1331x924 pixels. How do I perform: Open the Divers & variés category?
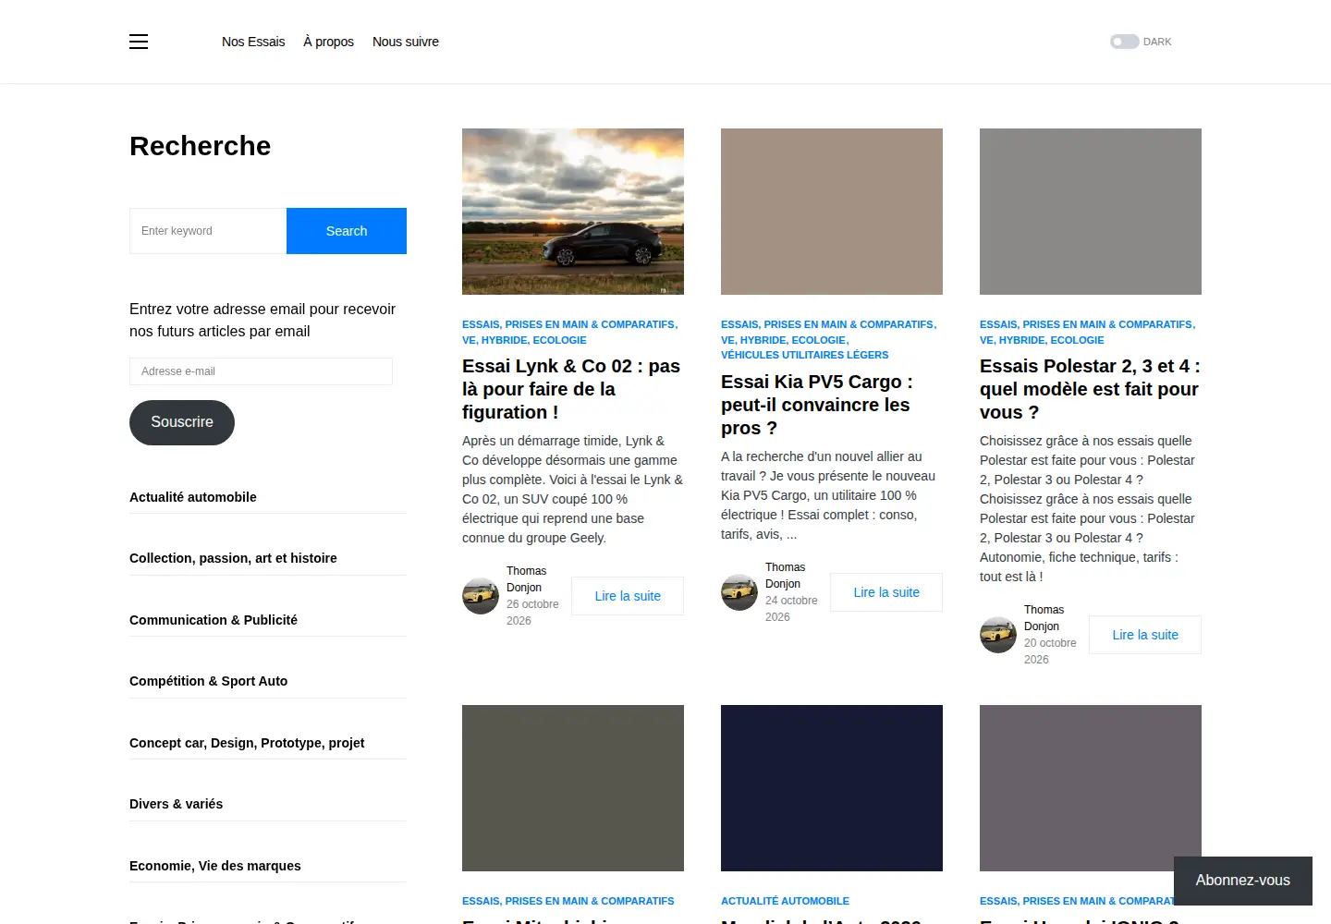point(177,804)
